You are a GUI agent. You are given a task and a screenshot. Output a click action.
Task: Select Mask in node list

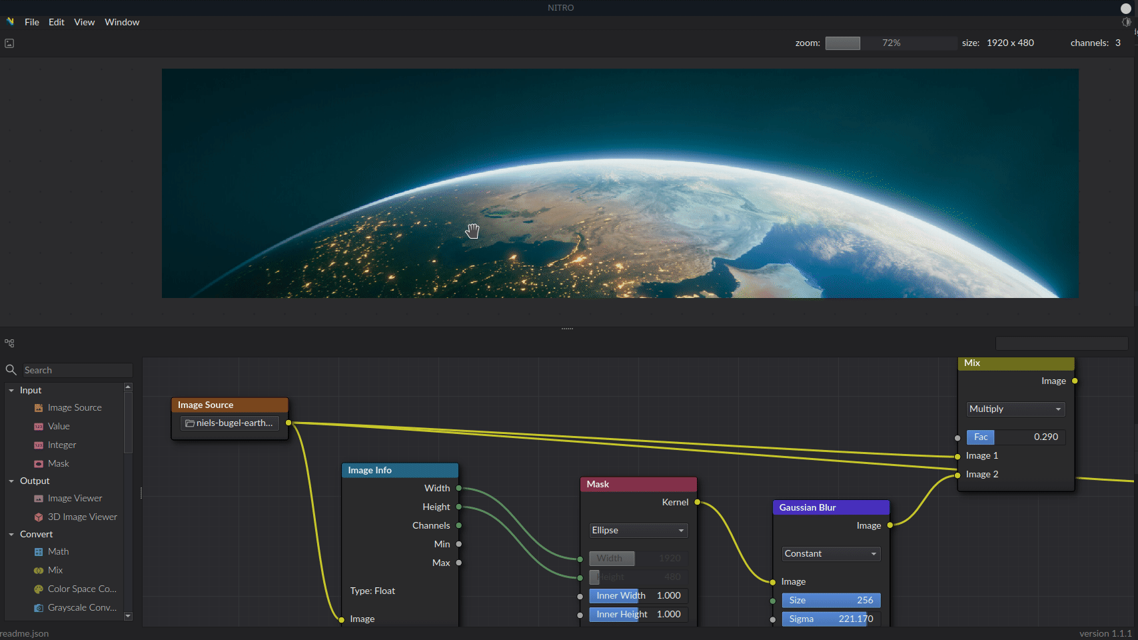click(x=59, y=463)
